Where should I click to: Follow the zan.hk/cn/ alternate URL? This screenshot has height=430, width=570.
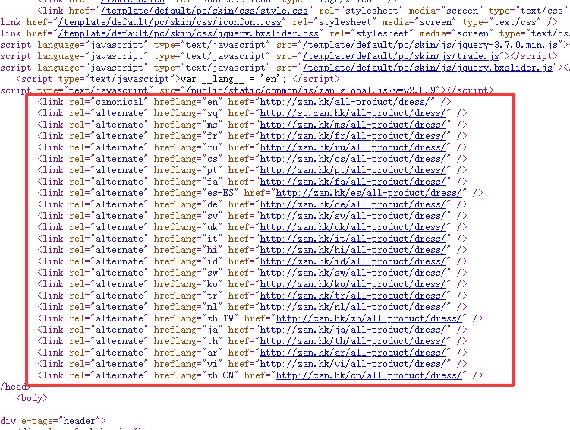coord(369,375)
